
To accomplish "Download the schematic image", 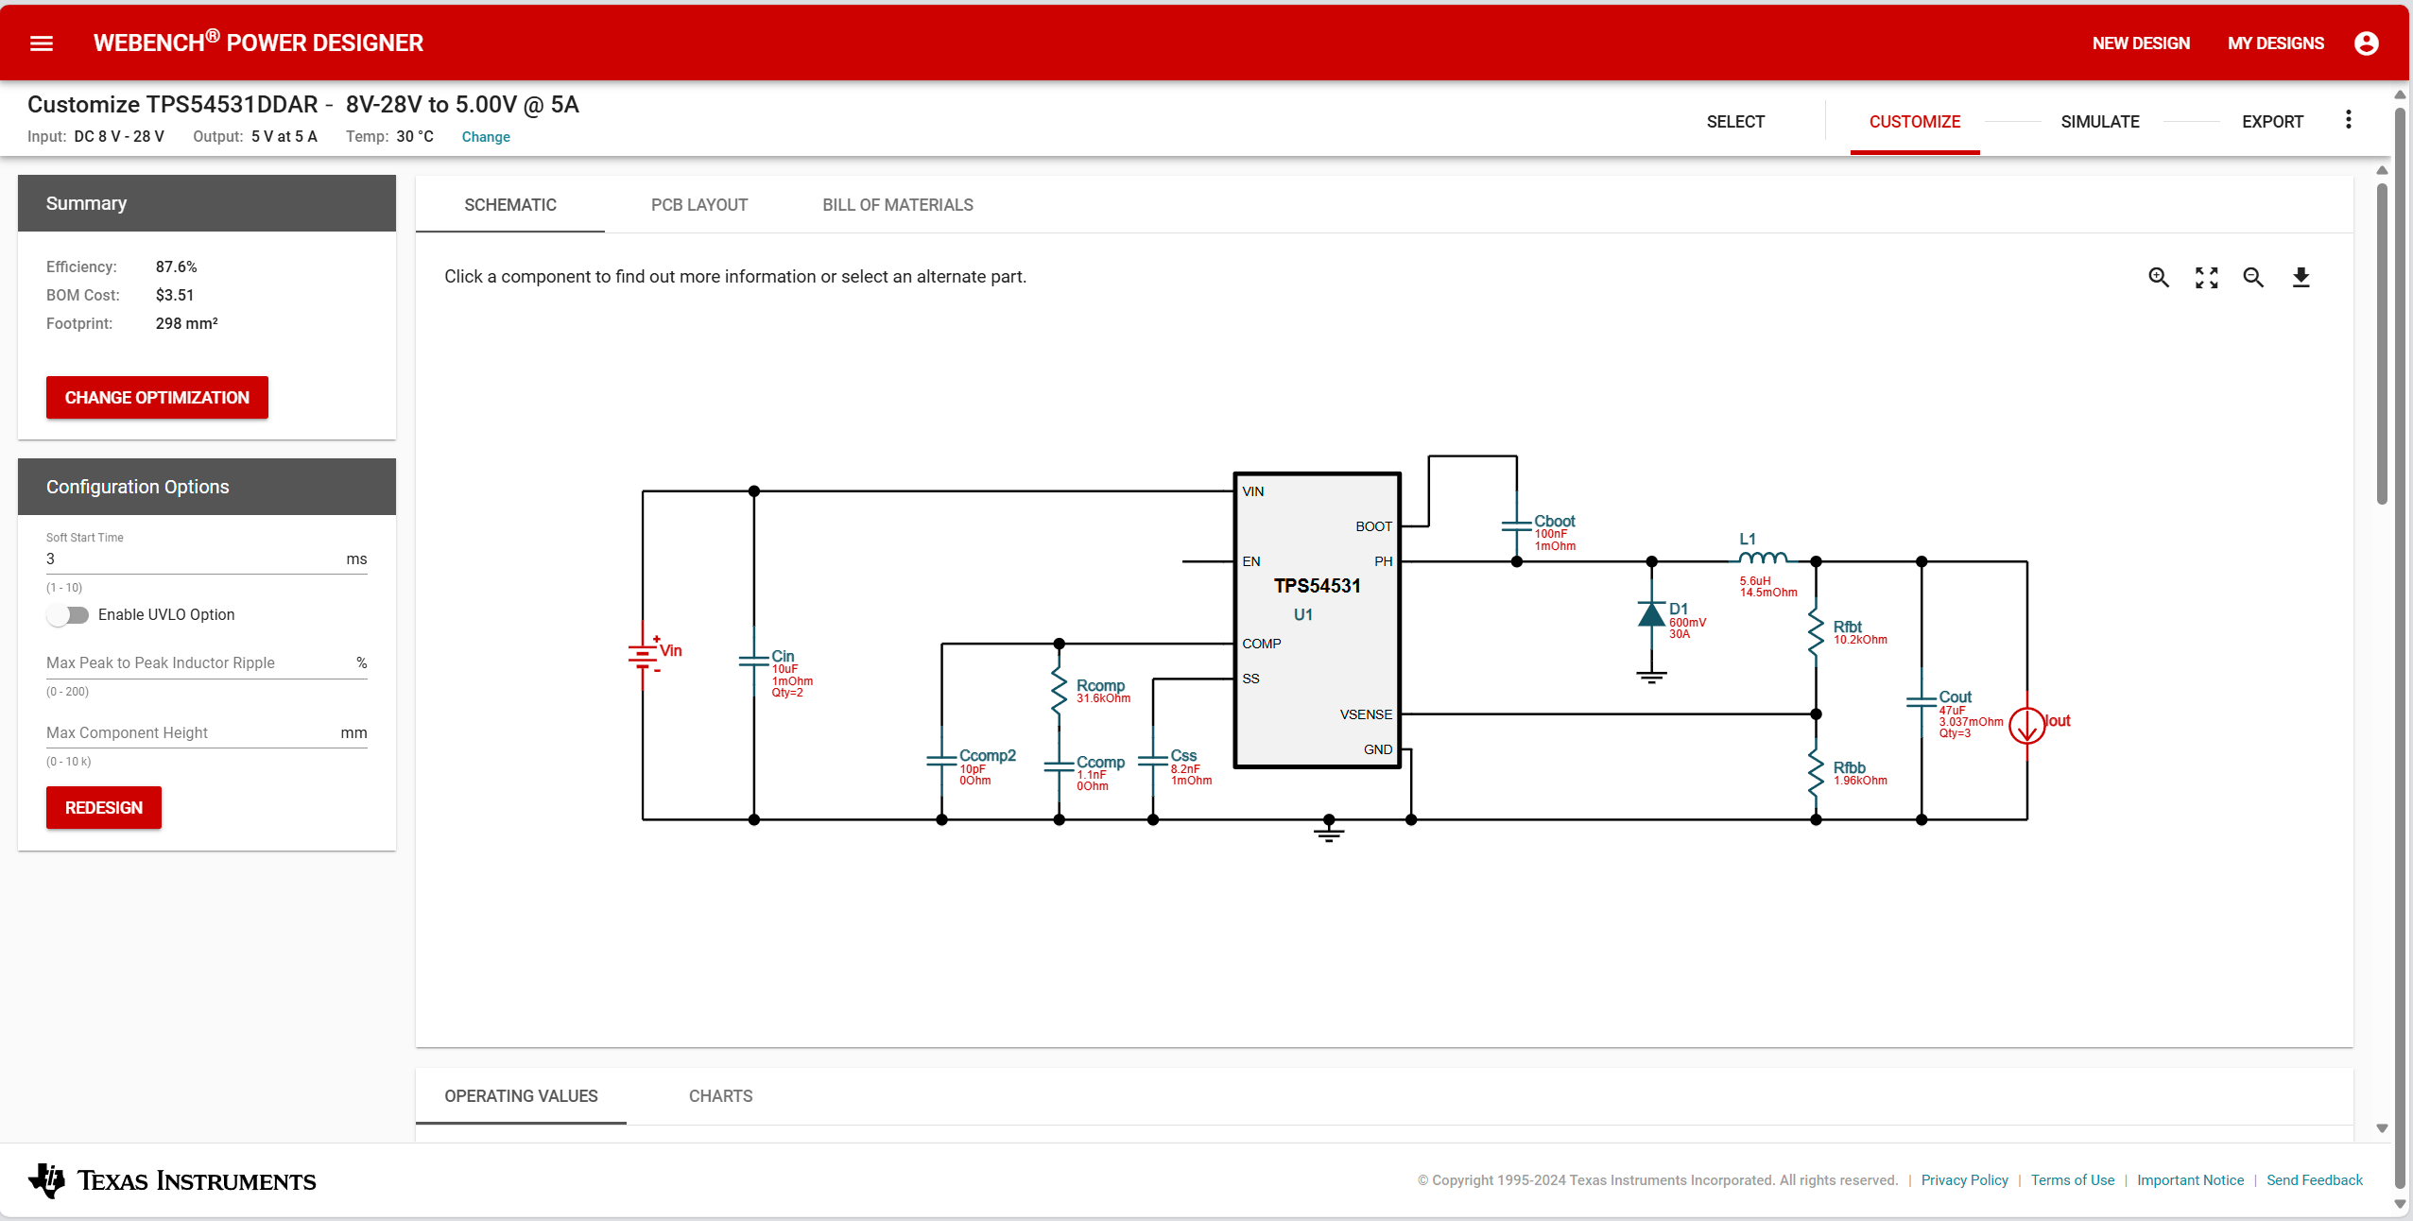I will pyautogui.click(x=2301, y=277).
